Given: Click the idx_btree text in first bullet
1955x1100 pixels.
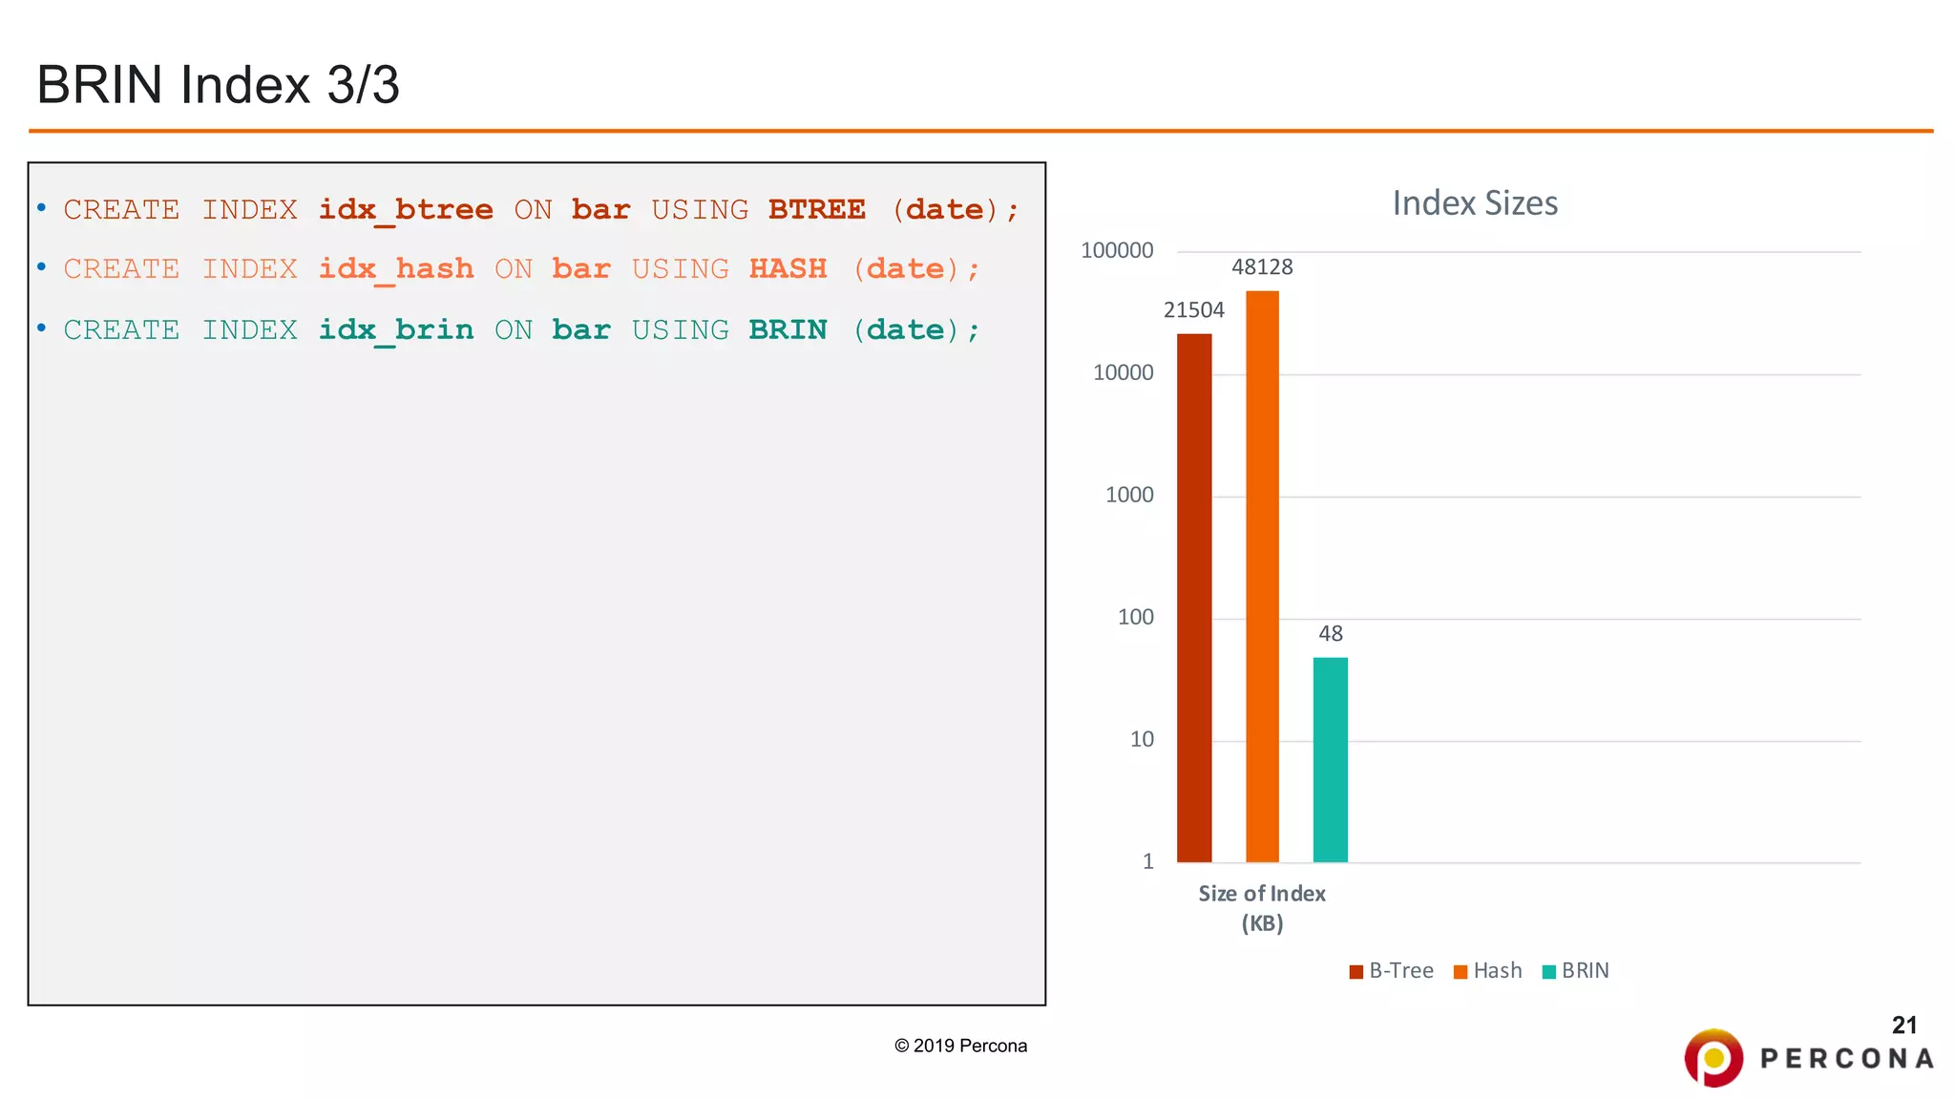Looking at the screenshot, I should tap(406, 210).
